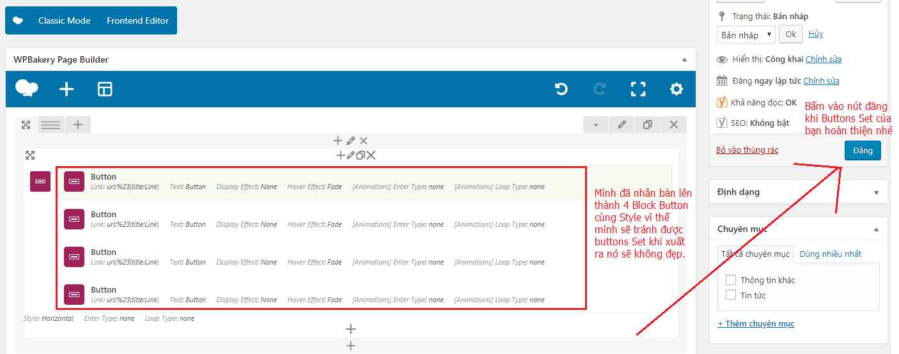Click the first Button block title text
The height and width of the screenshot is (354, 899).
[x=104, y=177]
